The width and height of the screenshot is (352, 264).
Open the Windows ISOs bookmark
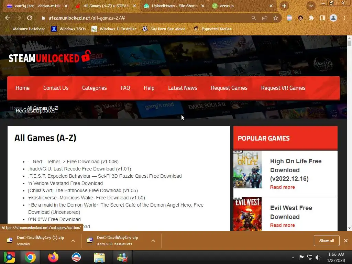(x=68, y=29)
